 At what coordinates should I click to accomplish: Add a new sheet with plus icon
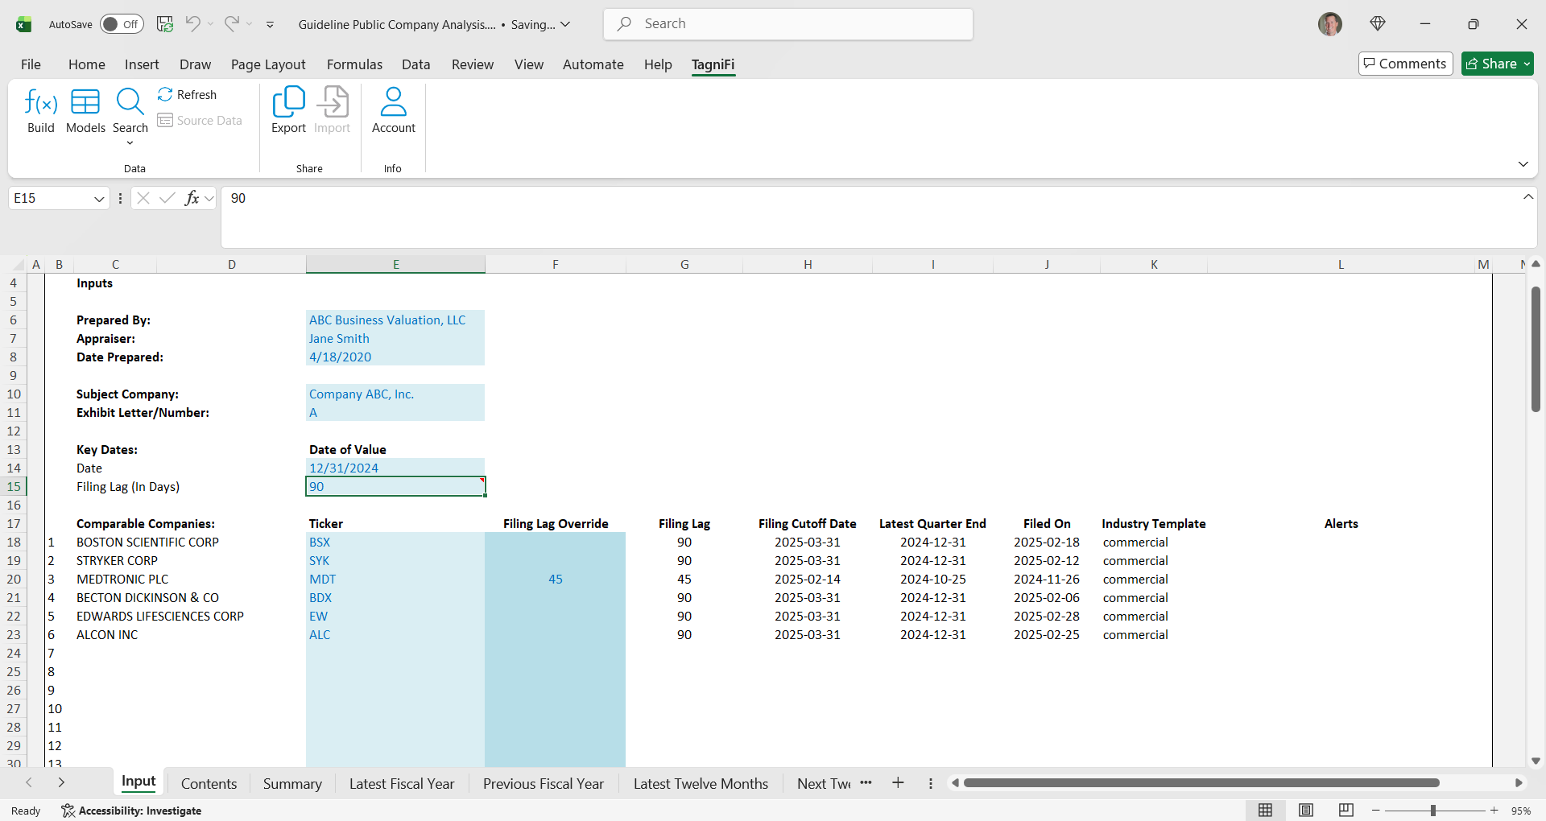point(898,783)
